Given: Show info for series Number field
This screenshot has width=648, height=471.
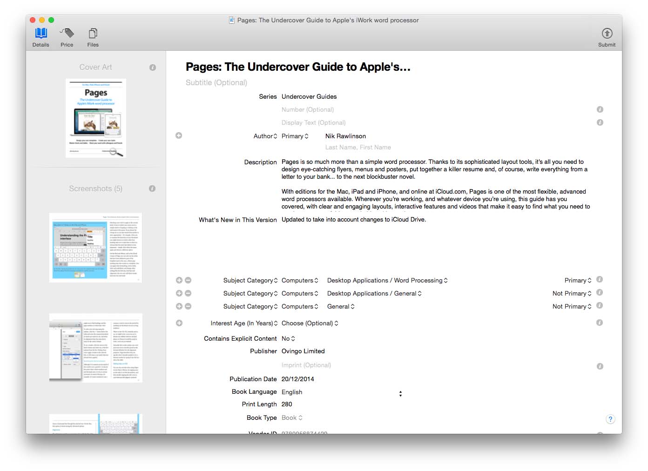Looking at the screenshot, I should click(600, 109).
